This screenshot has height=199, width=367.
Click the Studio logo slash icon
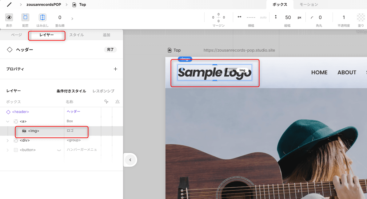(x=9, y=5)
